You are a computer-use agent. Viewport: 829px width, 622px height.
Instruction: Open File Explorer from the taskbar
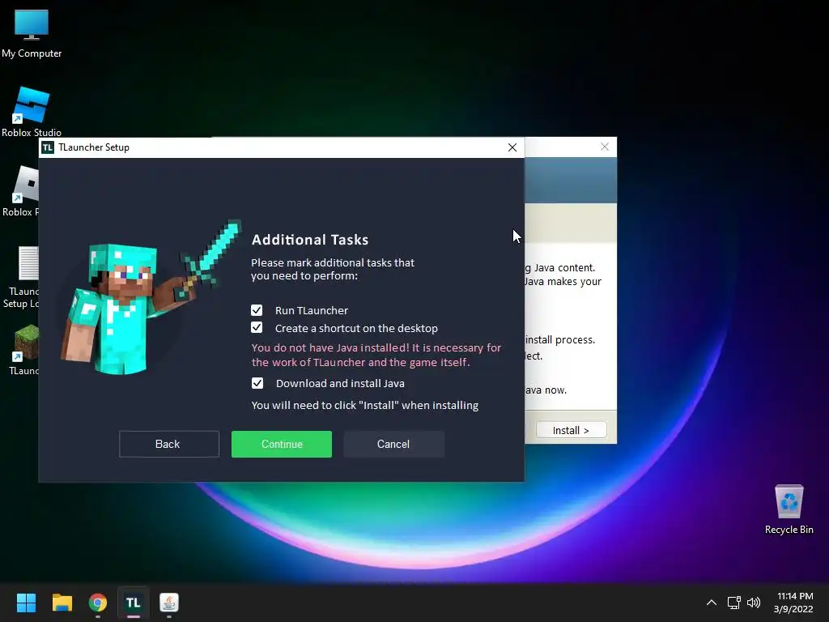pos(62,603)
